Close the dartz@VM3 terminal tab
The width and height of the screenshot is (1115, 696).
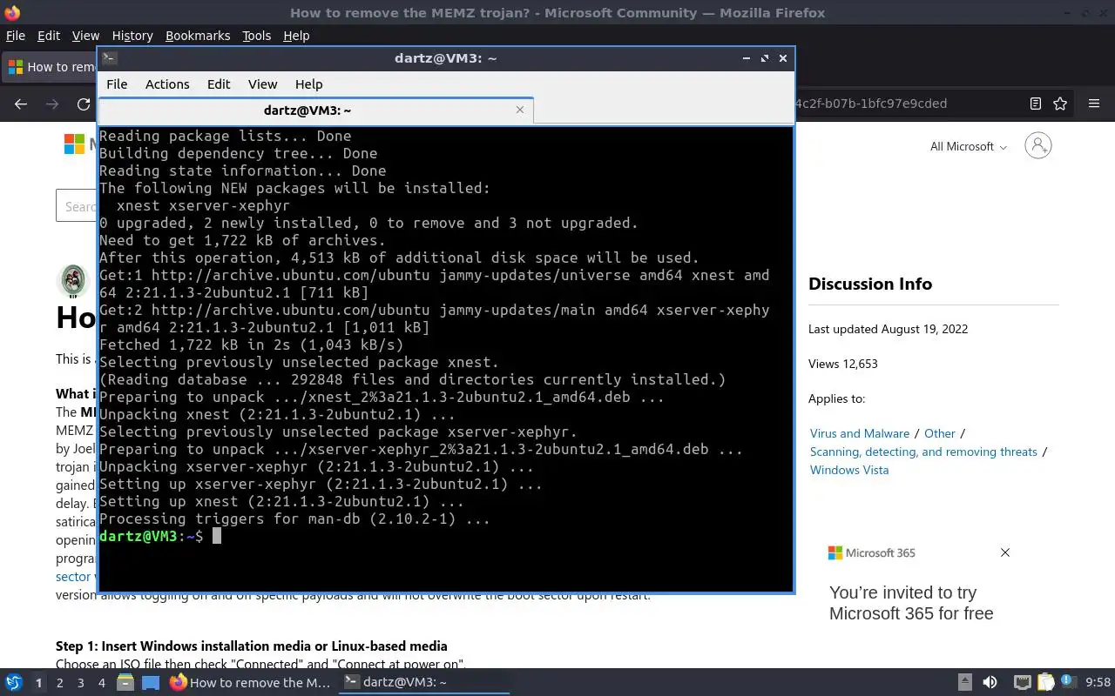520,110
